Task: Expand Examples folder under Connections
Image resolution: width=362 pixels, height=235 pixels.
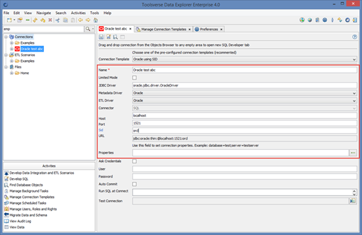Action: (x=12, y=43)
